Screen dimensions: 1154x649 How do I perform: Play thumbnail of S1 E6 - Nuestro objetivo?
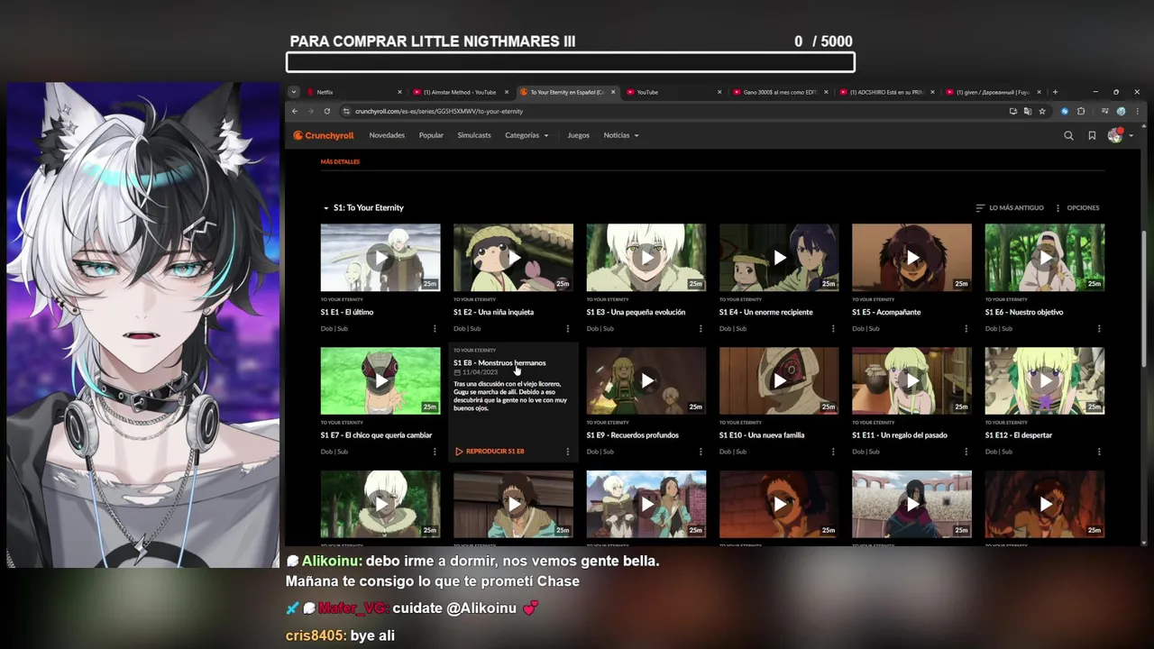[1045, 258]
